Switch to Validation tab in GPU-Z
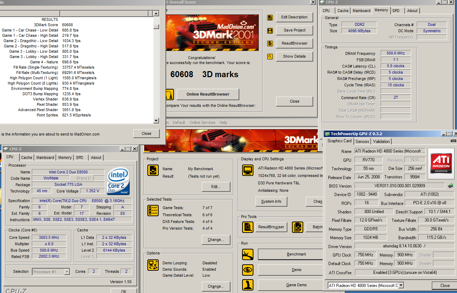Screen dimensions: 457x293 pyautogui.click(x=381, y=141)
